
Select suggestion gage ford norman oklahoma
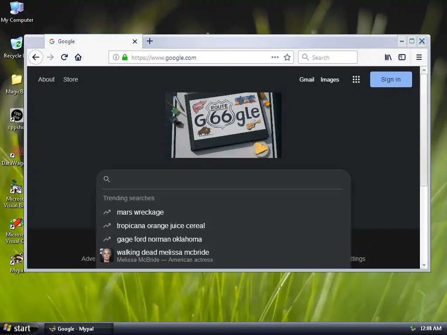(224, 239)
